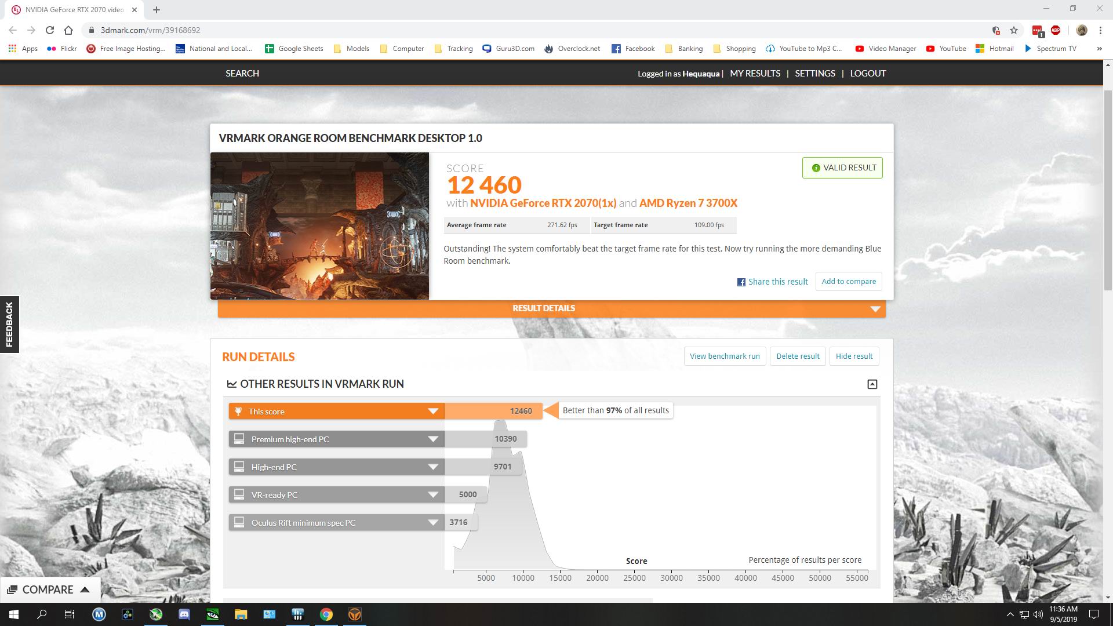Click LOGOUT in the site navigation
This screenshot has width=1113, height=626.
click(868, 73)
